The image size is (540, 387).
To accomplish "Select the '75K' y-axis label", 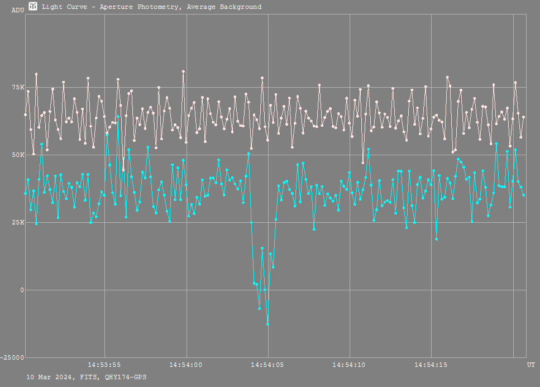I will (x=18, y=88).
